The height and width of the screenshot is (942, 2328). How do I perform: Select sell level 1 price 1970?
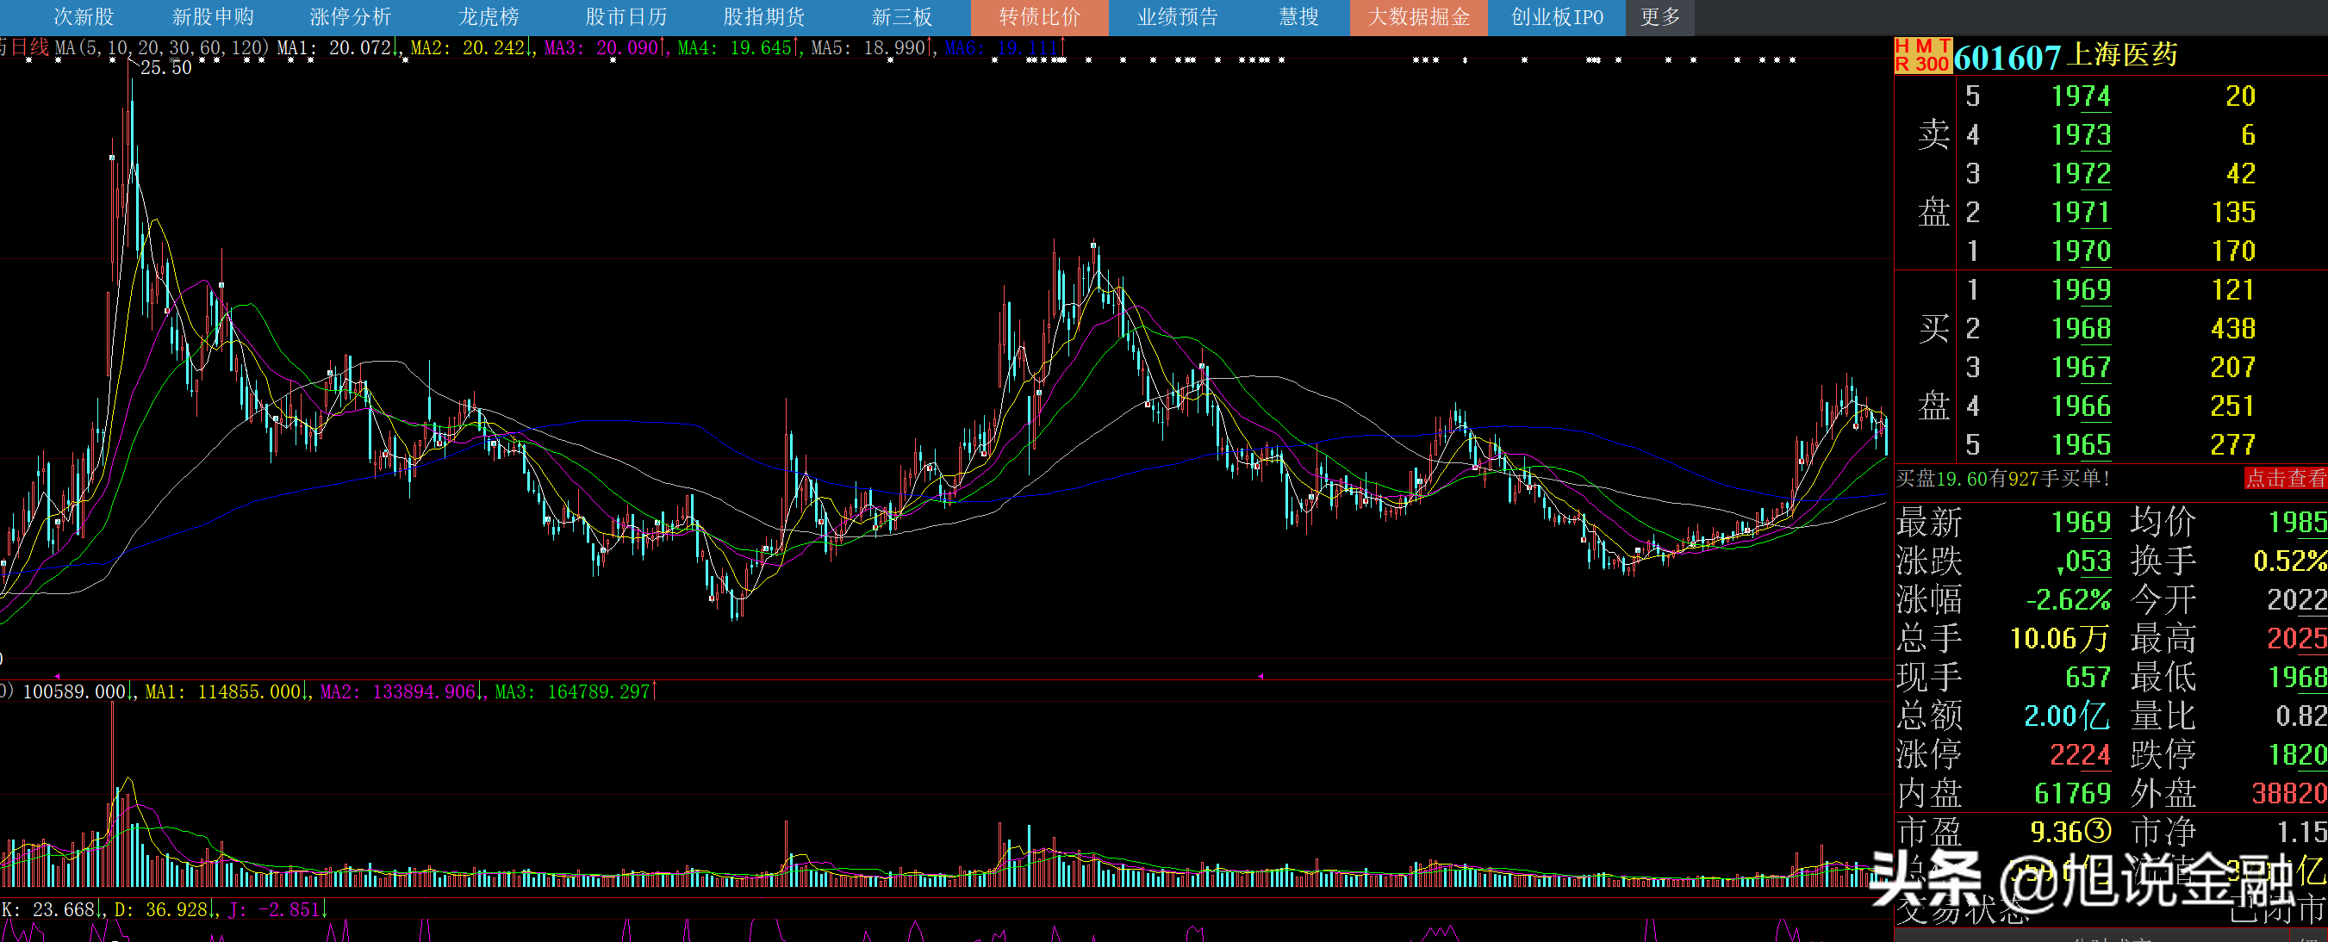2082,251
